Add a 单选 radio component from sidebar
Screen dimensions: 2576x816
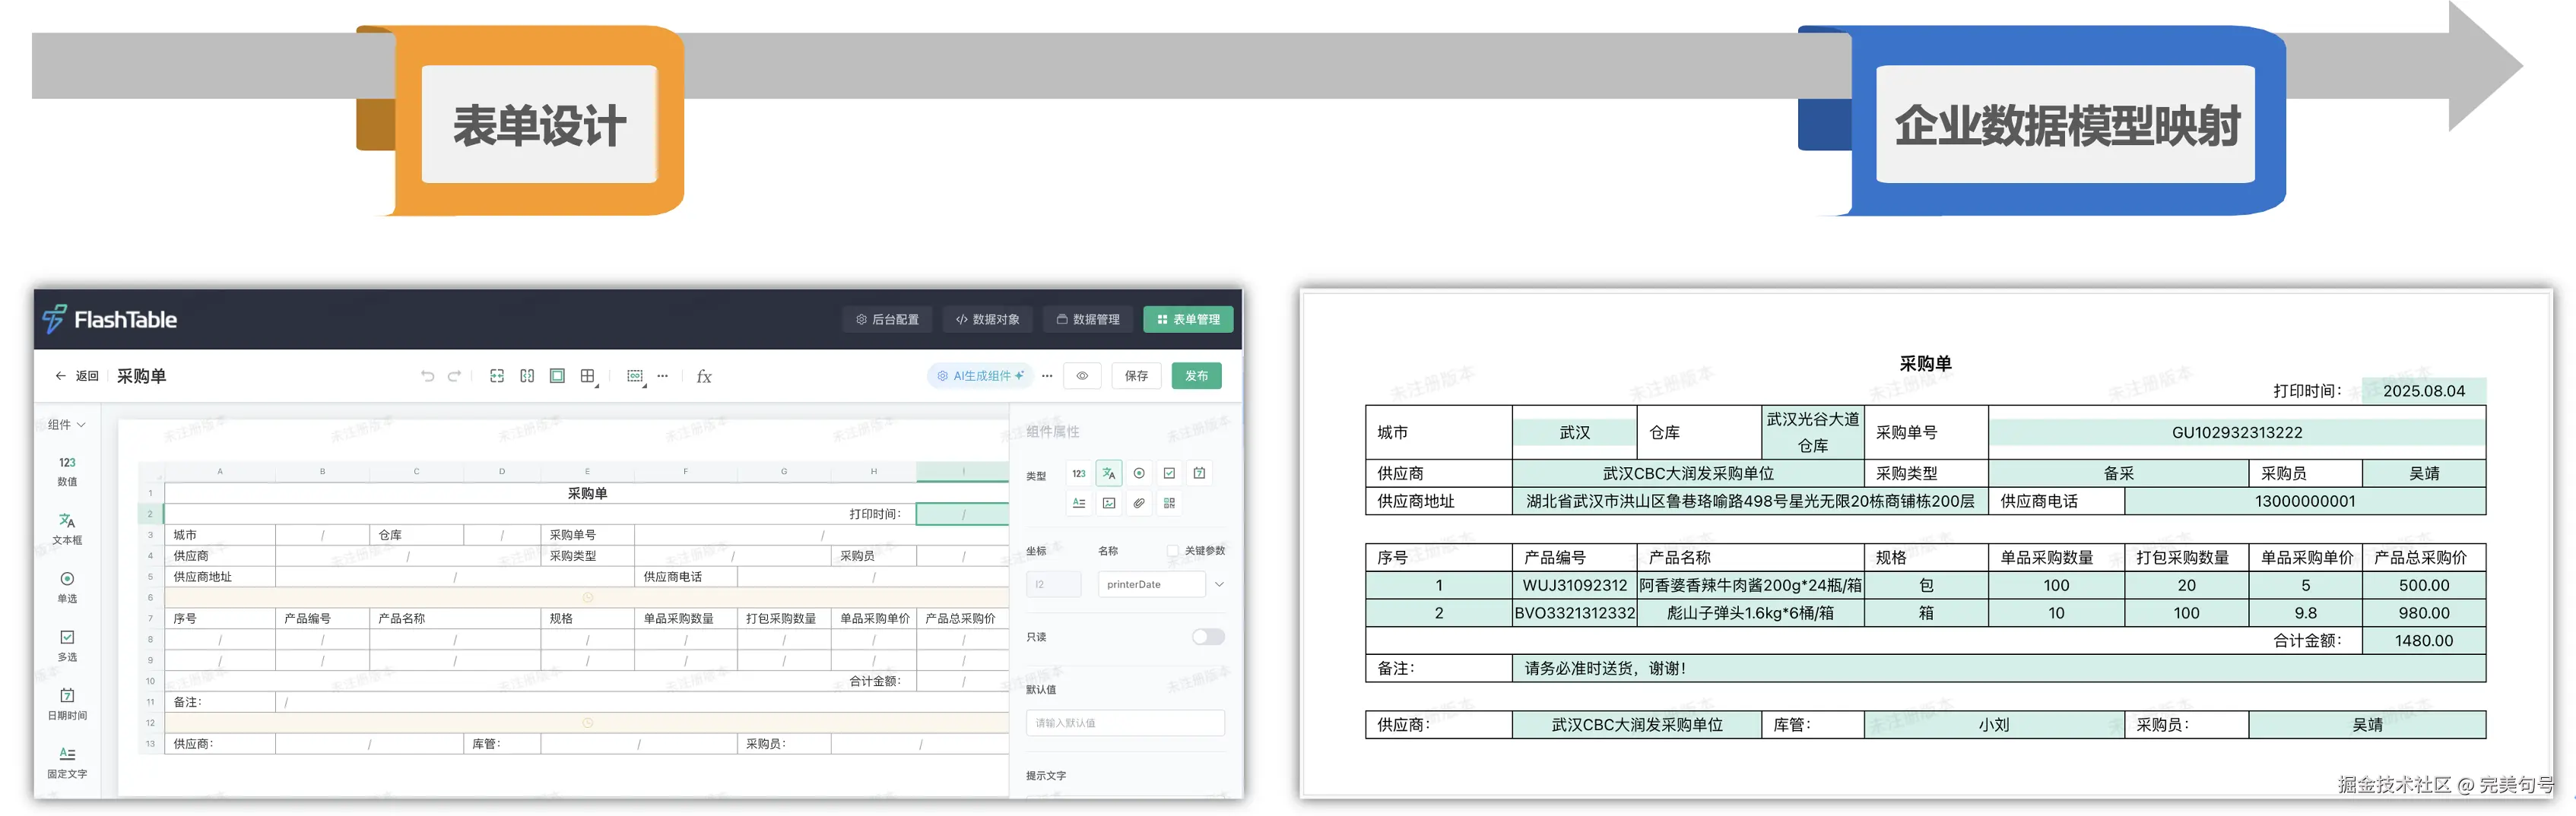(67, 587)
